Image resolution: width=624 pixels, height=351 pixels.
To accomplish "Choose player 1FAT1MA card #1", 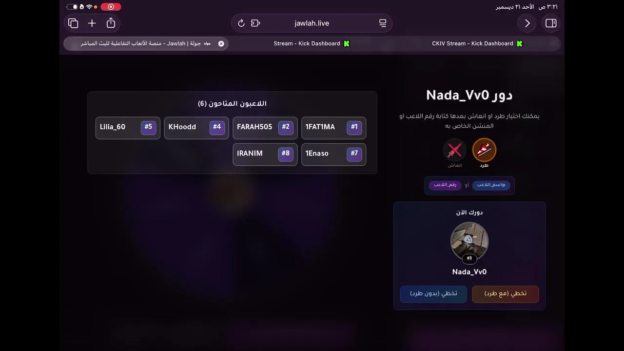I will (333, 128).
